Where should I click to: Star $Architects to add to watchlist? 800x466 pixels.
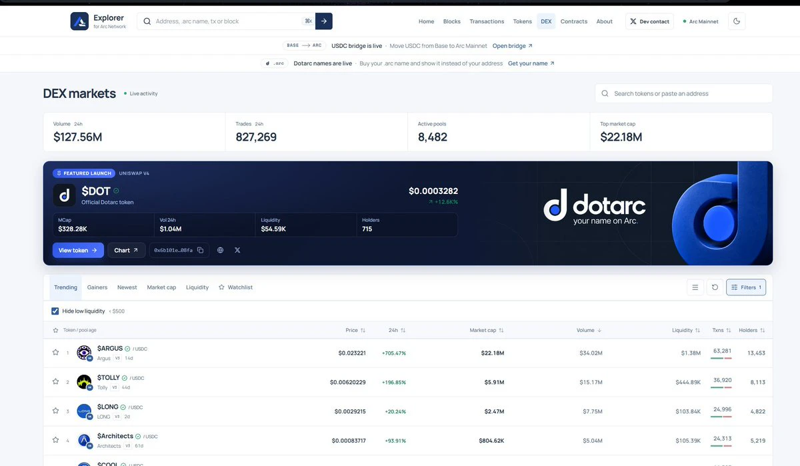coord(55,440)
